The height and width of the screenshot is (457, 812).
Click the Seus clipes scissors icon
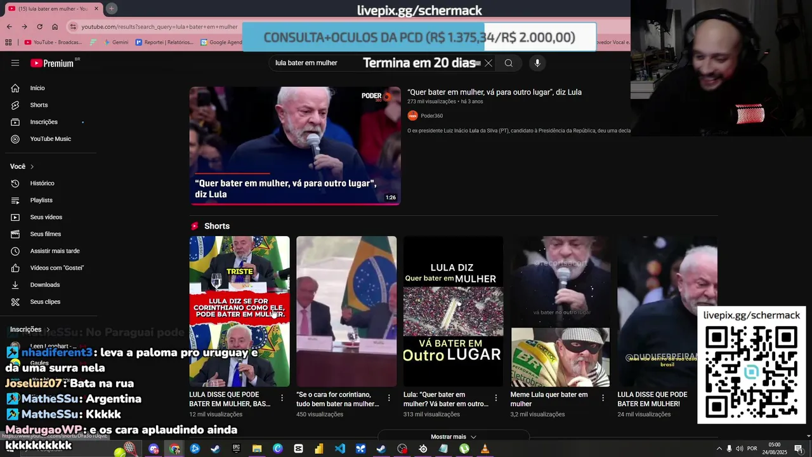[15, 301]
